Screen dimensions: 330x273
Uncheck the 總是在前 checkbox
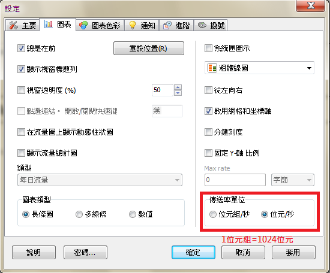point(21,48)
